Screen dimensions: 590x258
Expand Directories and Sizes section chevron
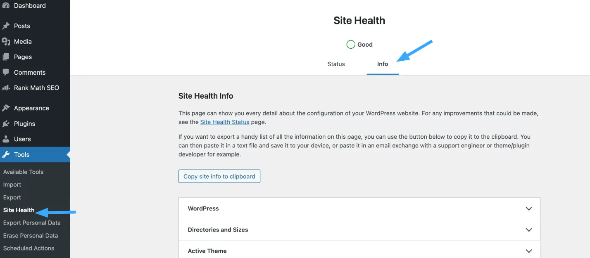pyautogui.click(x=528, y=230)
